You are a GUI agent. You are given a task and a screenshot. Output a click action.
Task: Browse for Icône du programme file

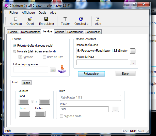[x=53, y=70]
